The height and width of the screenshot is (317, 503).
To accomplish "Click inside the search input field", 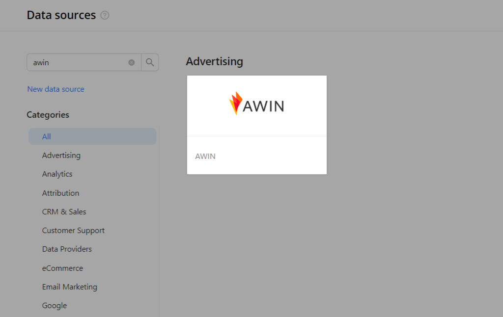I will click(x=79, y=62).
